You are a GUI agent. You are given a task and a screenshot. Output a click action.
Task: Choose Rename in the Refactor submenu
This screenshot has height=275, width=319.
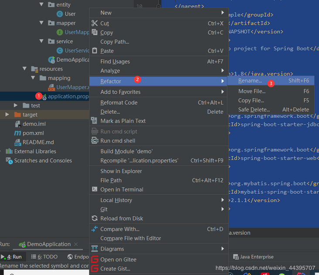(271, 81)
